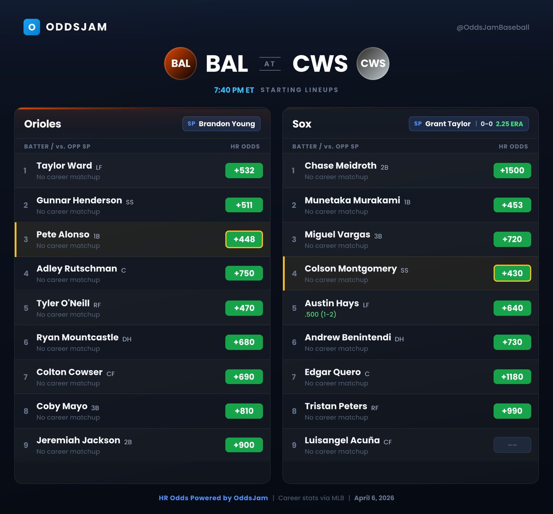The image size is (553, 514).
Task: Click the 7:40 PM ET start time
Action: [233, 90]
